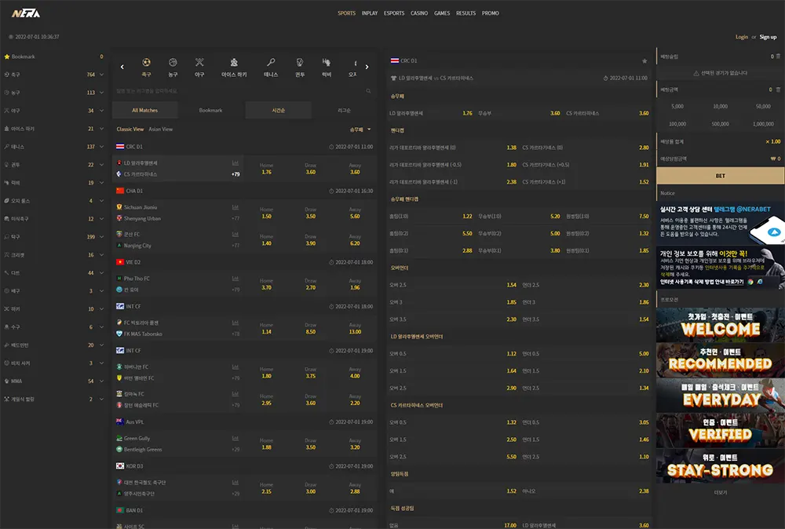This screenshot has height=529, width=785.
Task: Switch to Asian View layout
Action: [161, 130]
